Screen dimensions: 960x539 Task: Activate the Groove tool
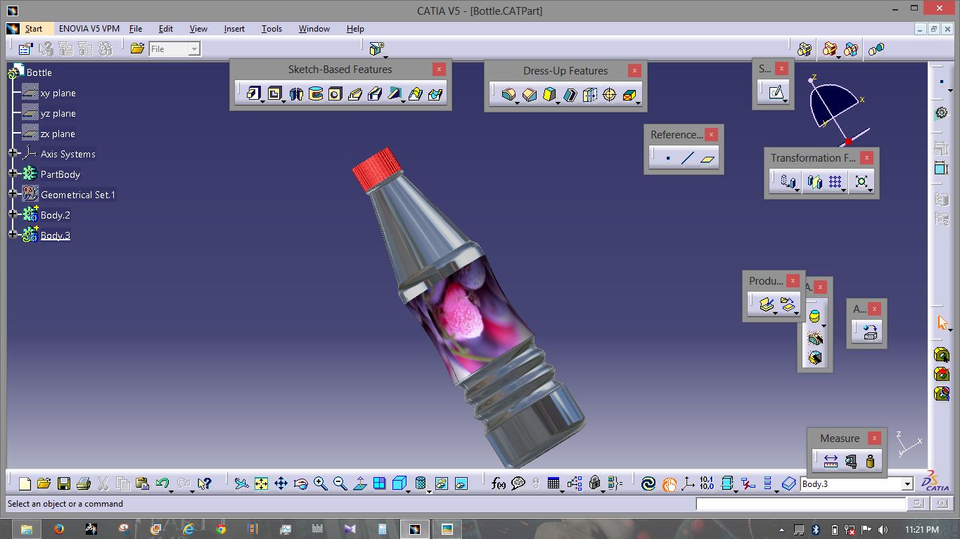316,93
